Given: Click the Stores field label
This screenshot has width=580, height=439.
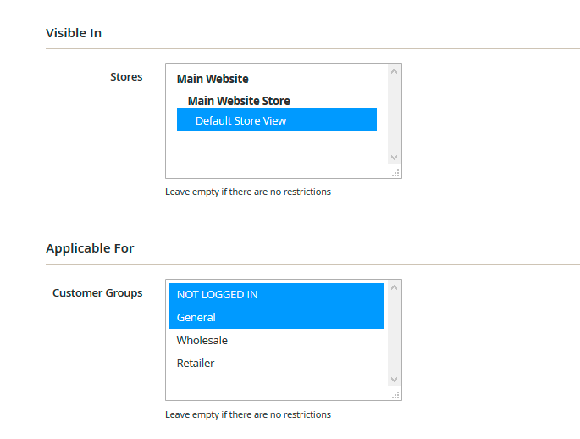Looking at the screenshot, I should 126,77.
